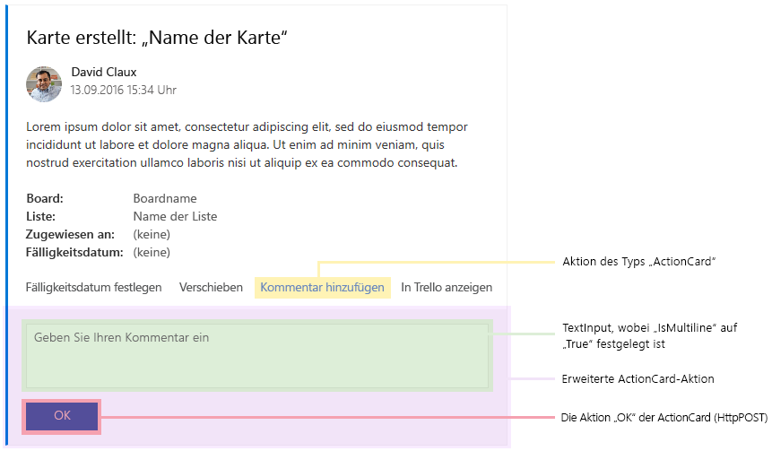Click David Claux's profile picture
The width and height of the screenshot is (772, 451).
pyautogui.click(x=44, y=82)
